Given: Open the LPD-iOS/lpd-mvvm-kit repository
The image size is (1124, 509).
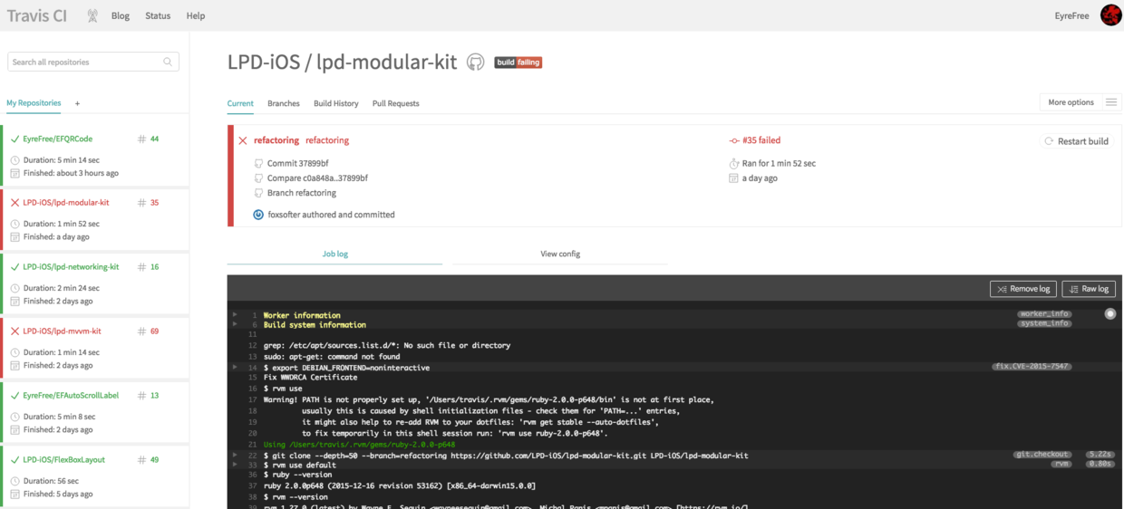Looking at the screenshot, I should 62,331.
